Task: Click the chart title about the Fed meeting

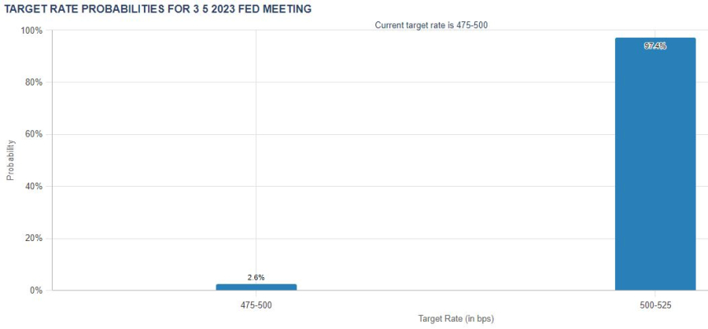Action: 159,8
